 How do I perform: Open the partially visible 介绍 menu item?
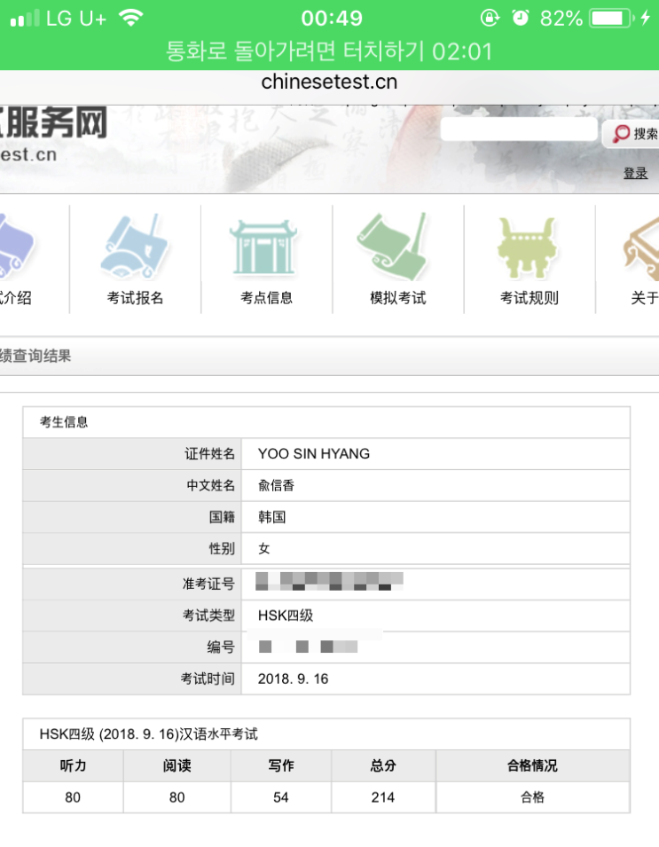click(16, 298)
